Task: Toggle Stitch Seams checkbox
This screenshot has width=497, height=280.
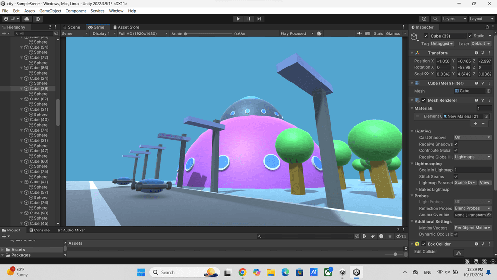Action: pyautogui.click(x=456, y=177)
